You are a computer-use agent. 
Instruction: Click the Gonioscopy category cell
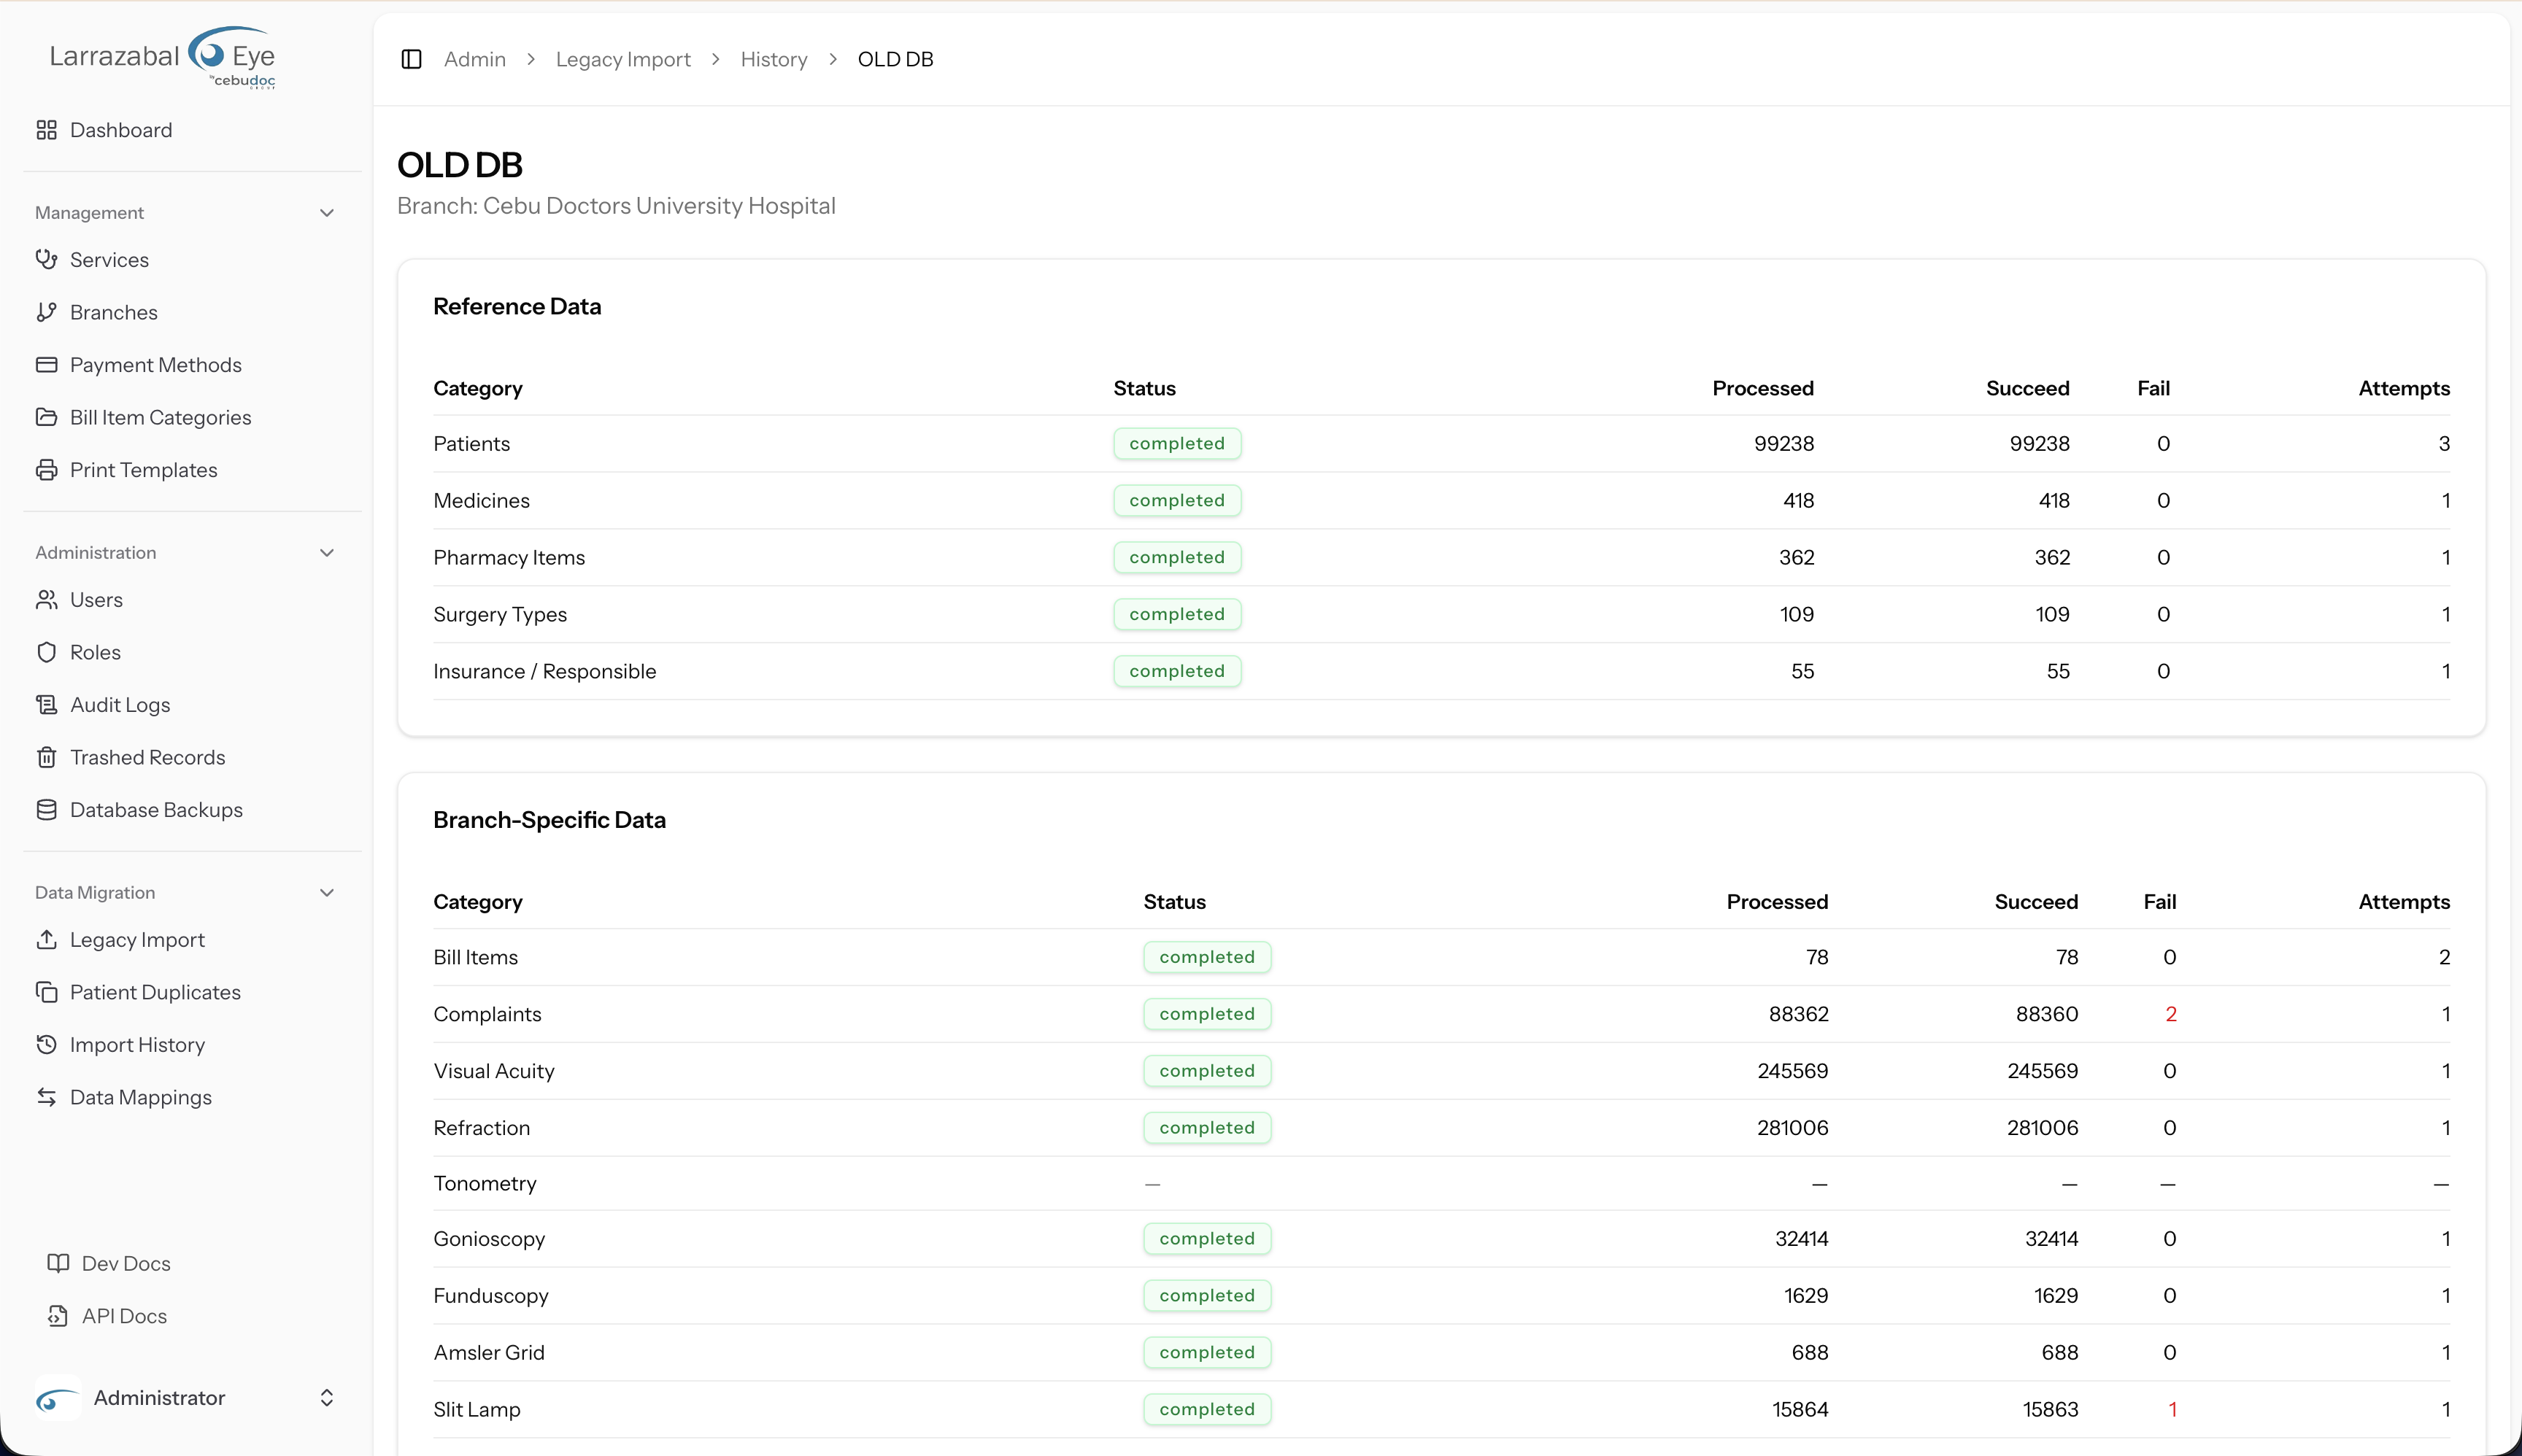click(488, 1239)
